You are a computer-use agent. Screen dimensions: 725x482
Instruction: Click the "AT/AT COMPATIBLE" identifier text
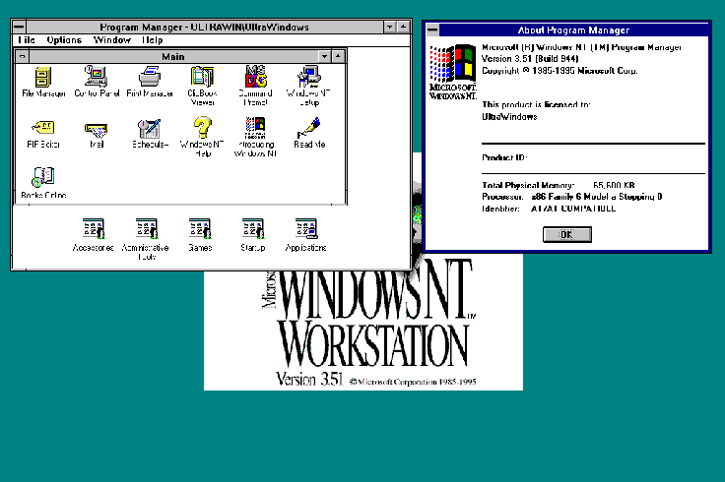(573, 209)
